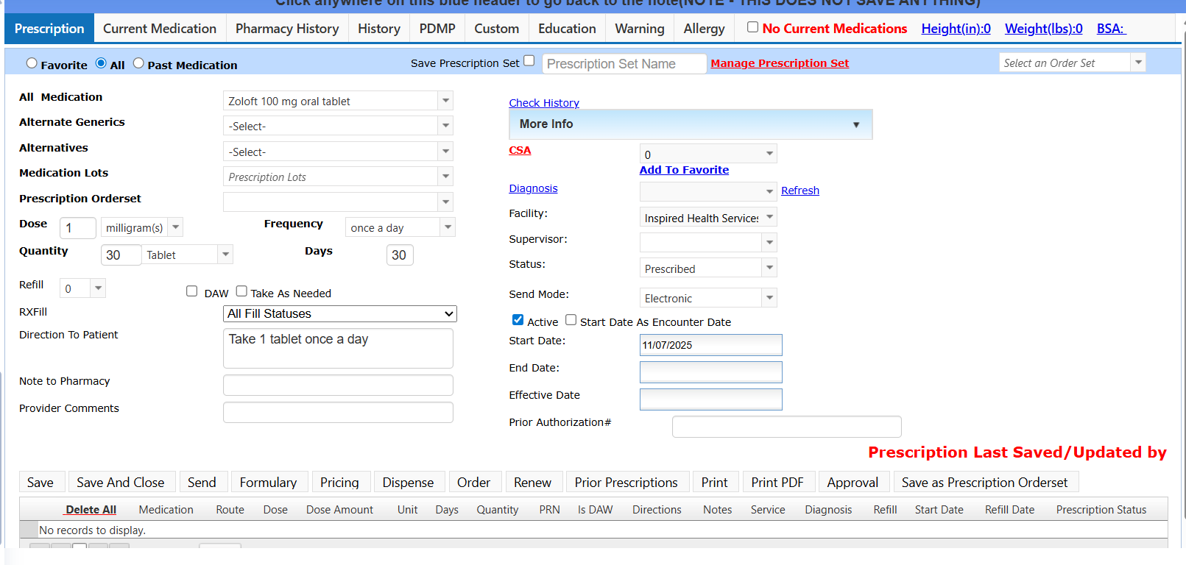Click the Add To Favorite link
Viewport: 1186px width, 565px height.
684,170
